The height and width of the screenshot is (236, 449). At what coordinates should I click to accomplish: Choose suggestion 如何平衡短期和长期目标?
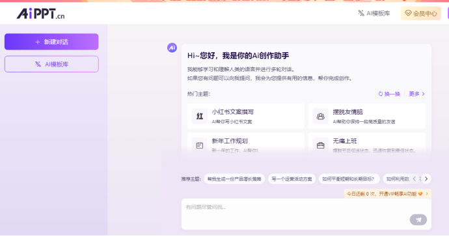click(349, 179)
